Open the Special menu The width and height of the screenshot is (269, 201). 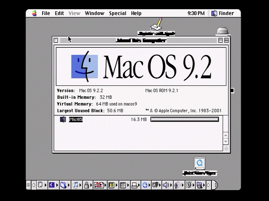118,13
